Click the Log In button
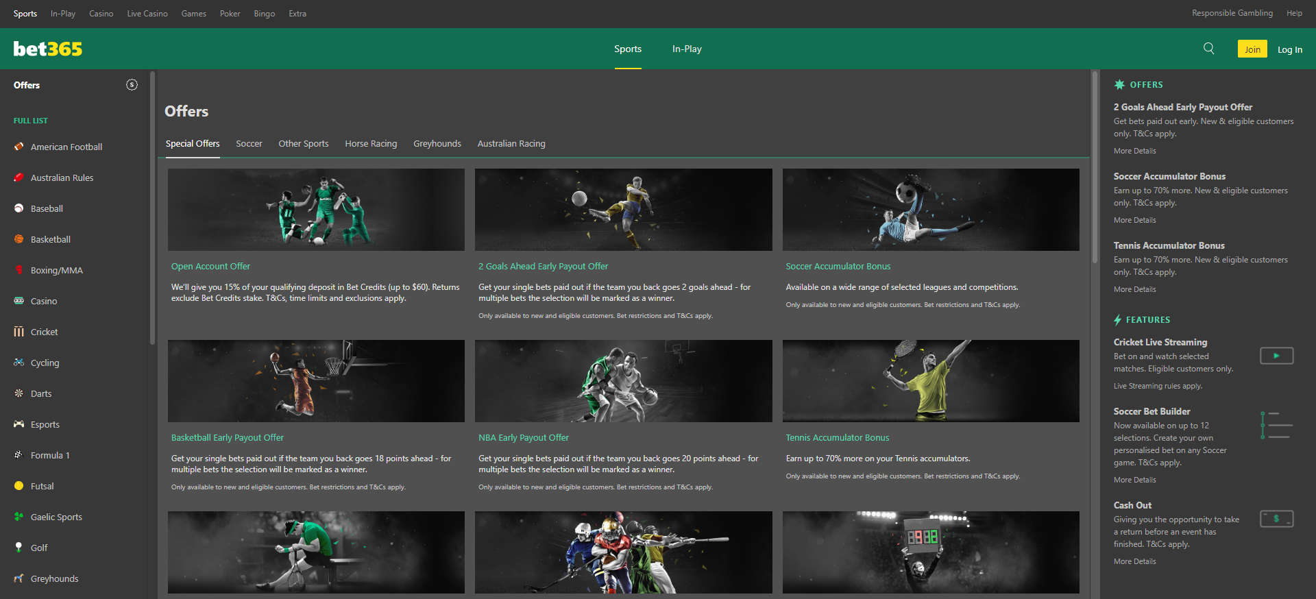Viewport: 1316px width, 599px height. (x=1290, y=49)
